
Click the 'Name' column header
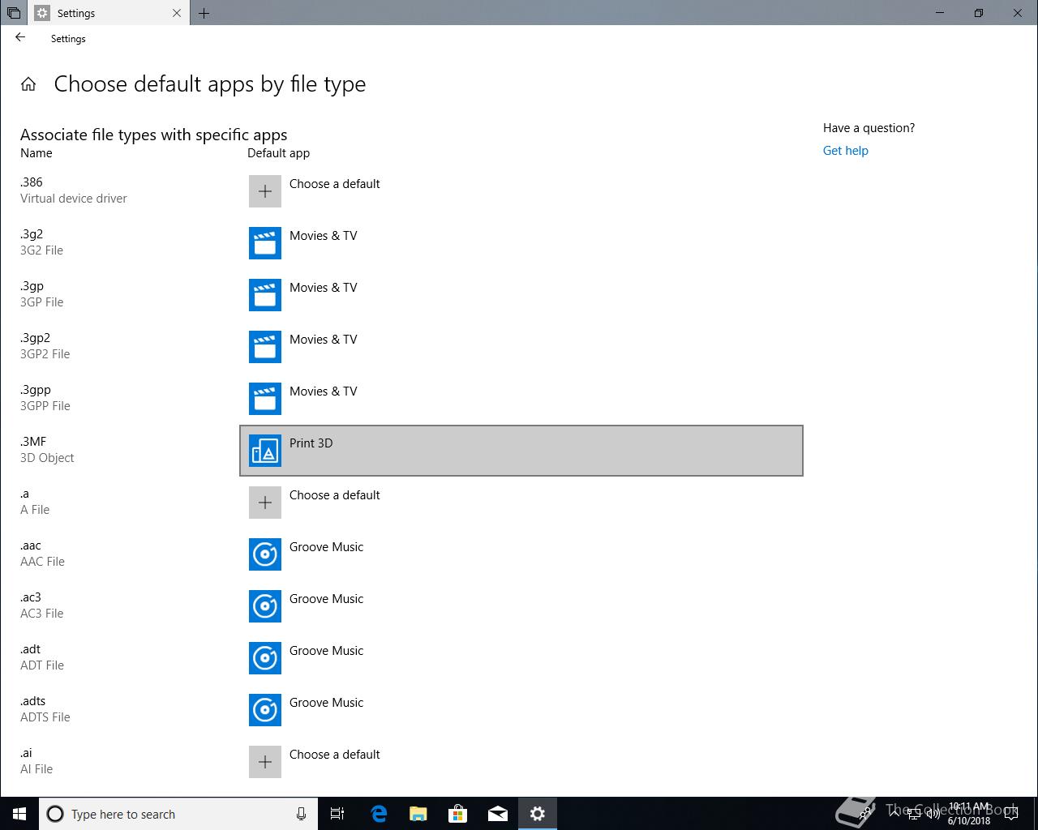(x=36, y=153)
